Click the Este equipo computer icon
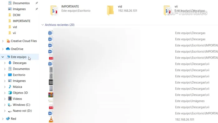The height and width of the screenshot is (123, 218). 8,57
